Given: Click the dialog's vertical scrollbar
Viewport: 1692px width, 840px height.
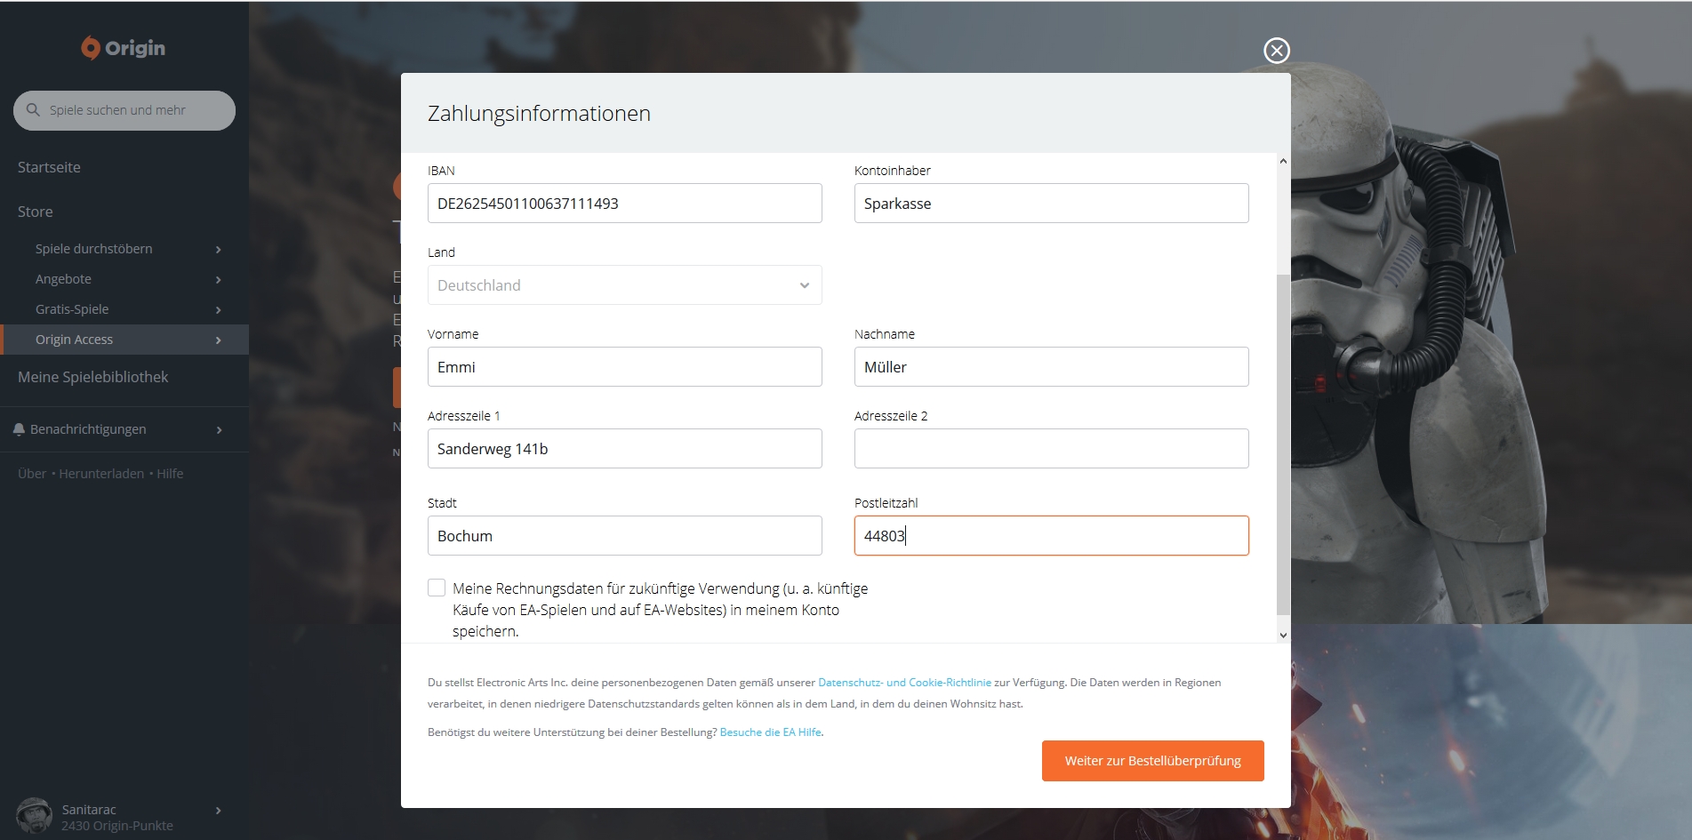Looking at the screenshot, I should tap(1282, 444).
